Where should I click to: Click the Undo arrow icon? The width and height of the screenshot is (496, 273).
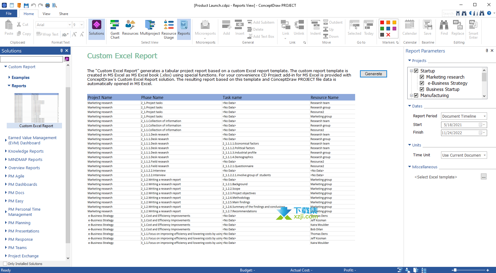coord(33,5)
